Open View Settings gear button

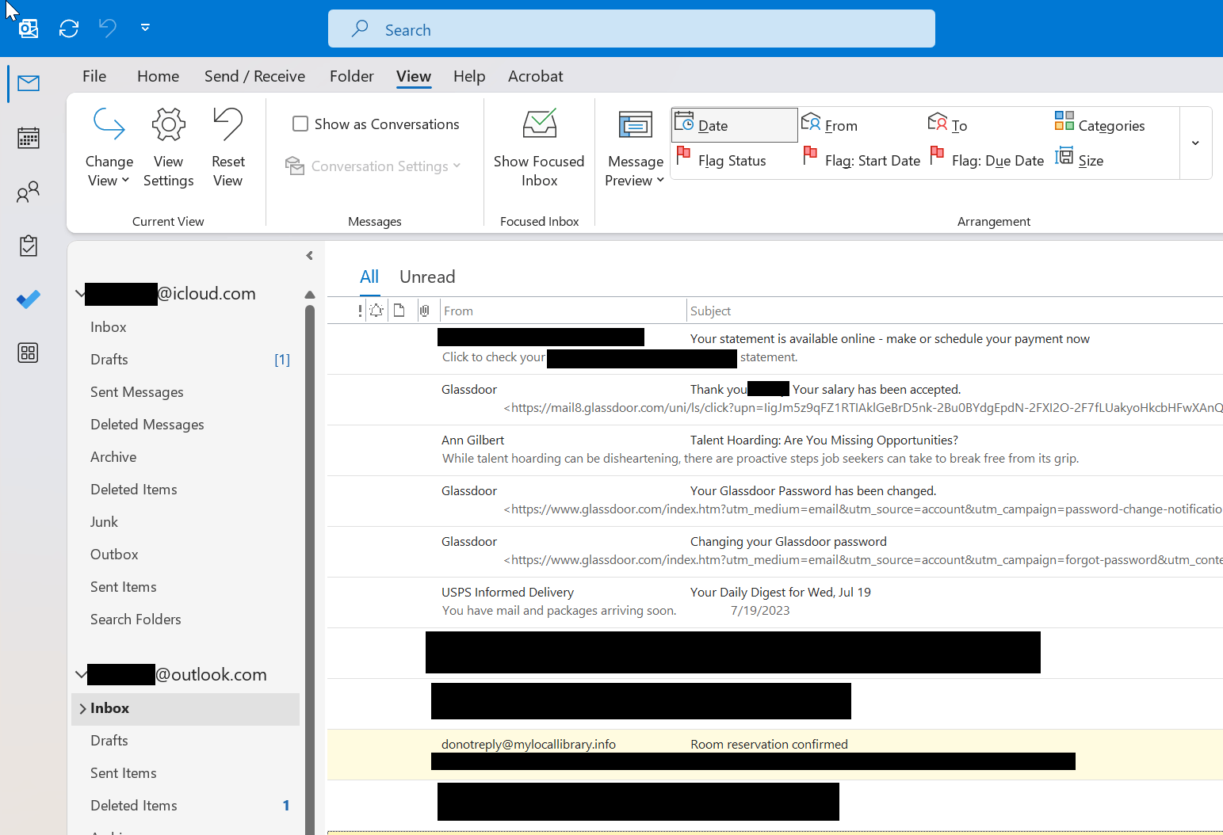pyautogui.click(x=168, y=147)
